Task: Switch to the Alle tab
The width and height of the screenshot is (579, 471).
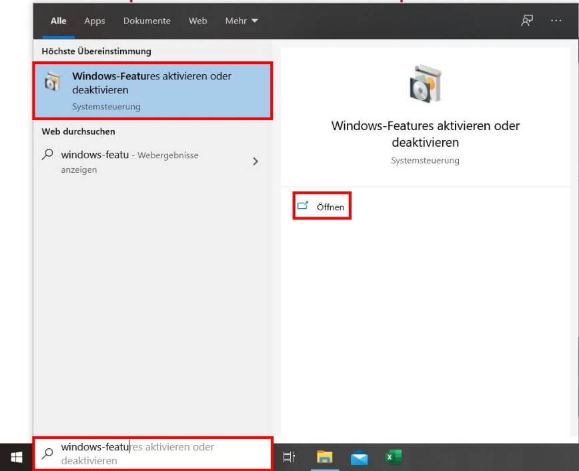Action: pos(59,21)
